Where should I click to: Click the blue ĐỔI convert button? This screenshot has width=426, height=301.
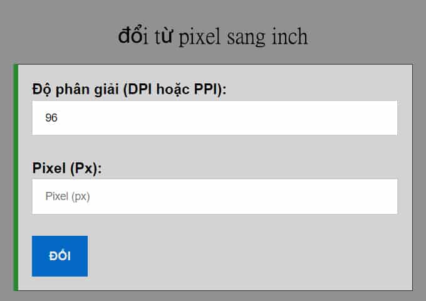coord(60,256)
